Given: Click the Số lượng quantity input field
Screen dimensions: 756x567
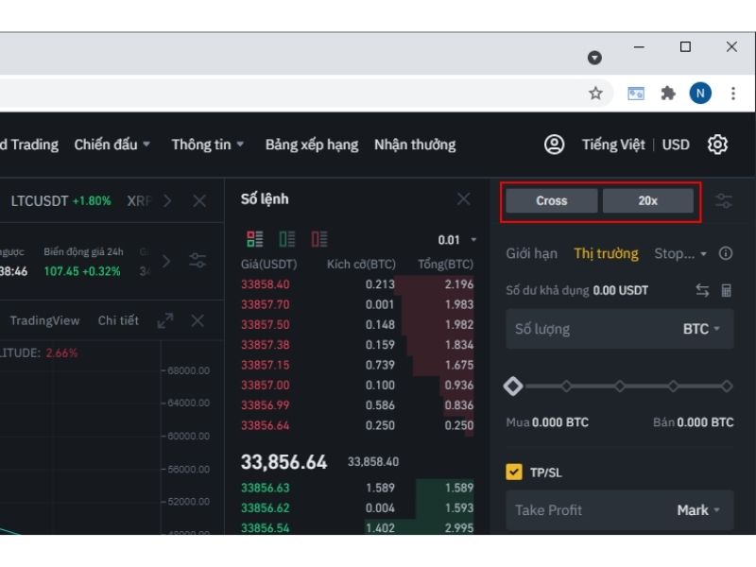Looking at the screenshot, I should coord(620,329).
